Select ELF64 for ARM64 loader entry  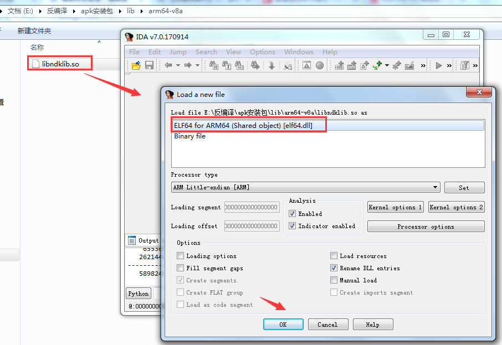(x=328, y=126)
